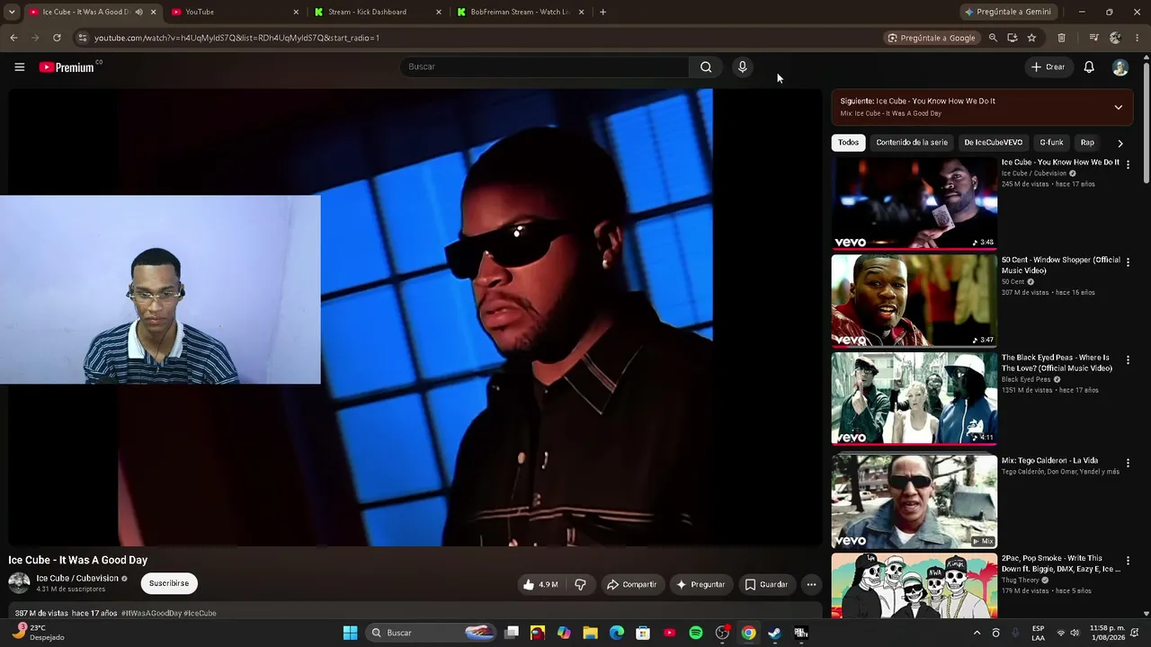This screenshot has height=647, width=1151.
Task: Switch to the 'BobFreiman Stream' tab
Action: pos(519,12)
